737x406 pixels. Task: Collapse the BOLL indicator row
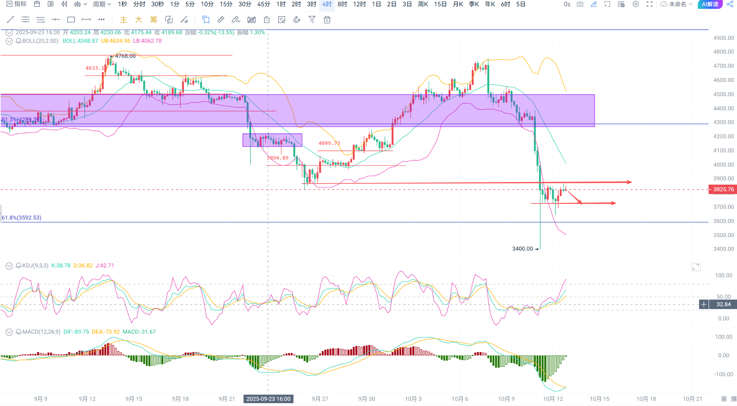tap(9, 41)
